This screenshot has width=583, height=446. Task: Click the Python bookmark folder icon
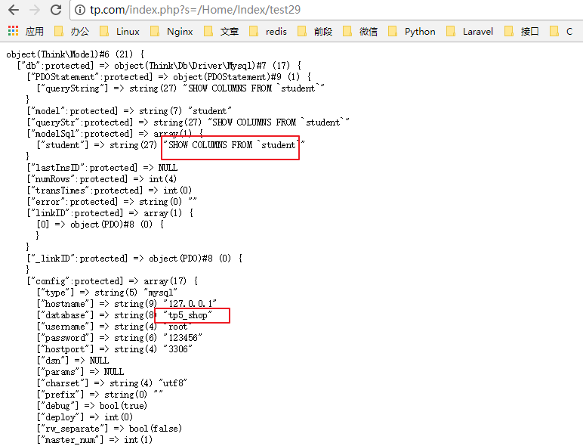pyautogui.click(x=393, y=31)
